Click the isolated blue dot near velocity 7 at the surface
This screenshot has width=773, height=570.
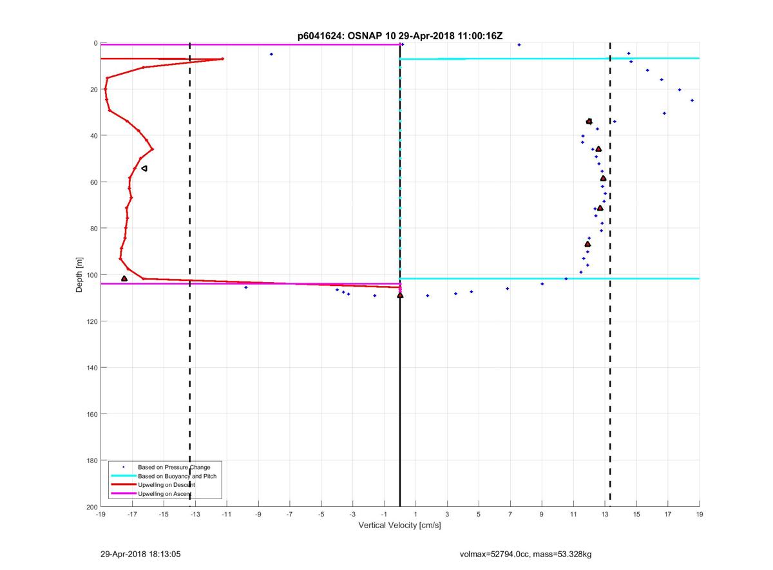click(519, 44)
